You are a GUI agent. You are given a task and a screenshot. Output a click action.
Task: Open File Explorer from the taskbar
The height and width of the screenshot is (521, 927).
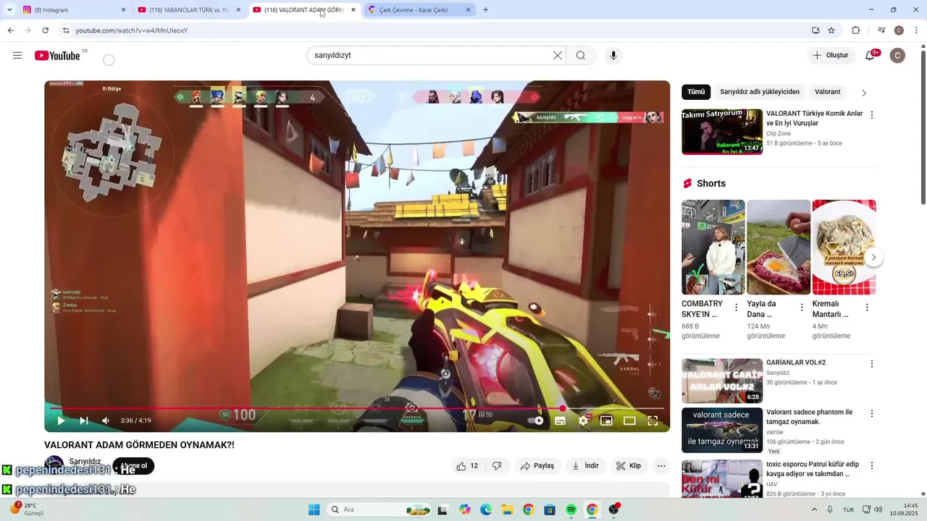(x=507, y=509)
